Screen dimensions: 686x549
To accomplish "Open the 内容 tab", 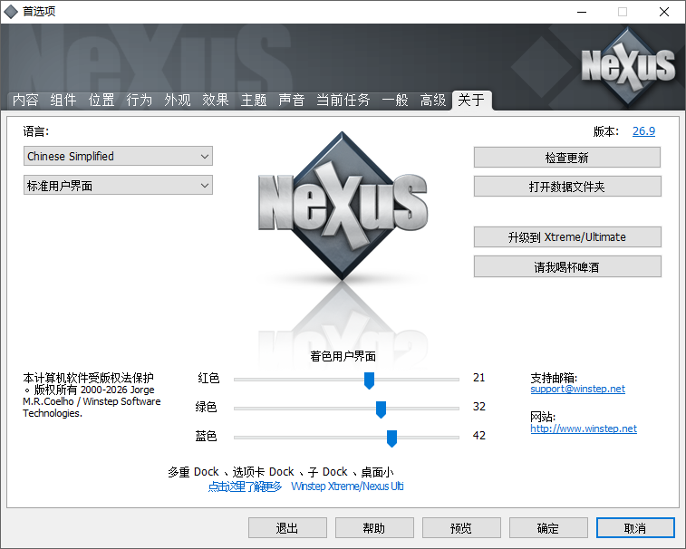I will 25,101.
